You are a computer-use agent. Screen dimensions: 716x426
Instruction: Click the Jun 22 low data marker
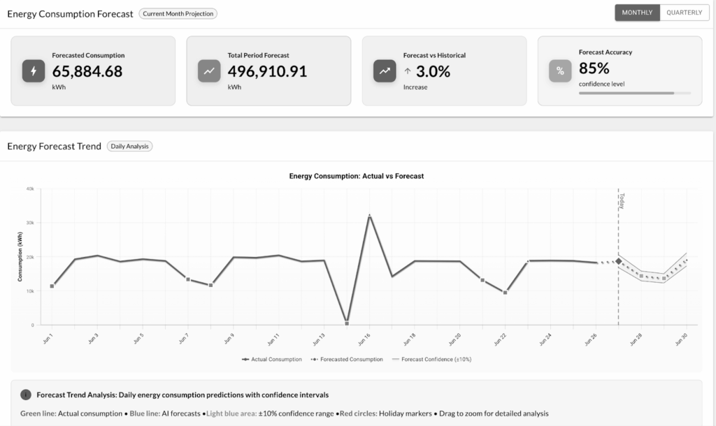click(x=505, y=293)
